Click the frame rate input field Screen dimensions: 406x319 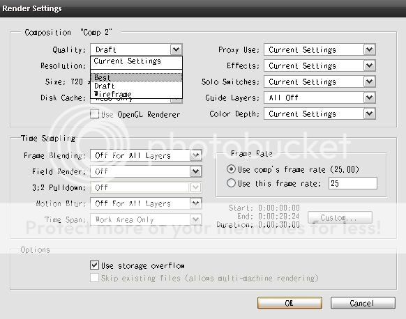click(353, 183)
